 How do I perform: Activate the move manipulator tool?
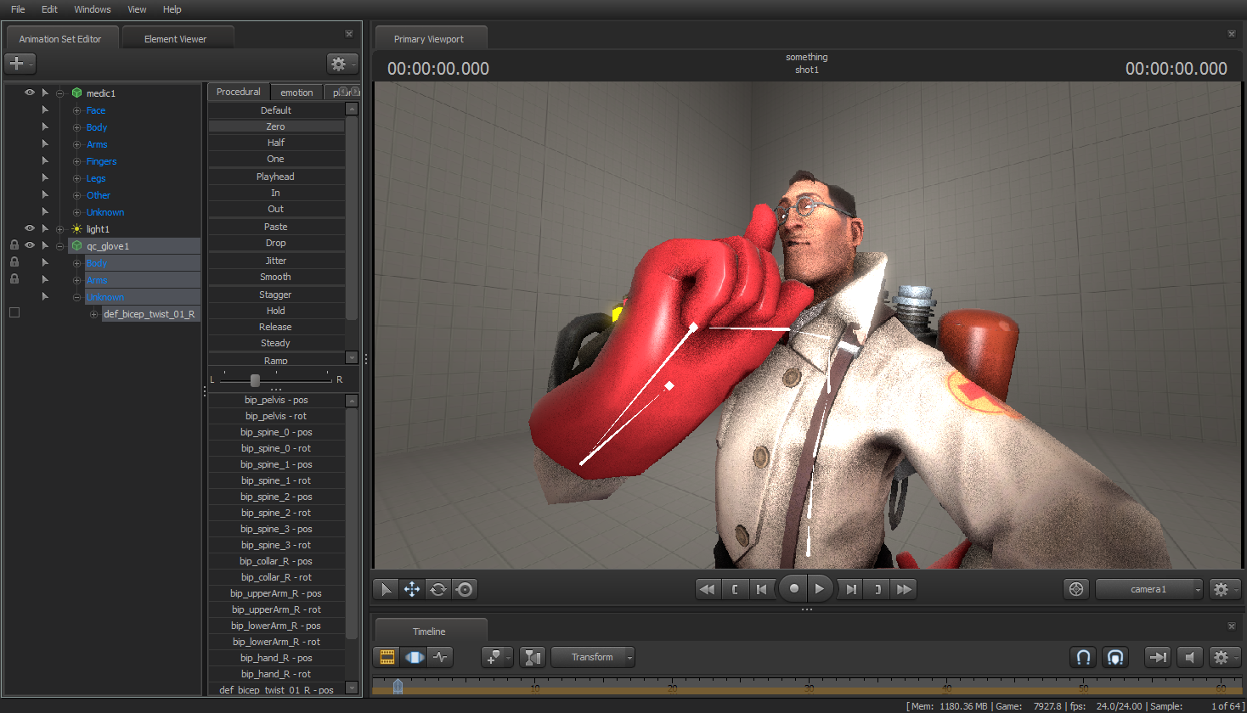tap(412, 589)
